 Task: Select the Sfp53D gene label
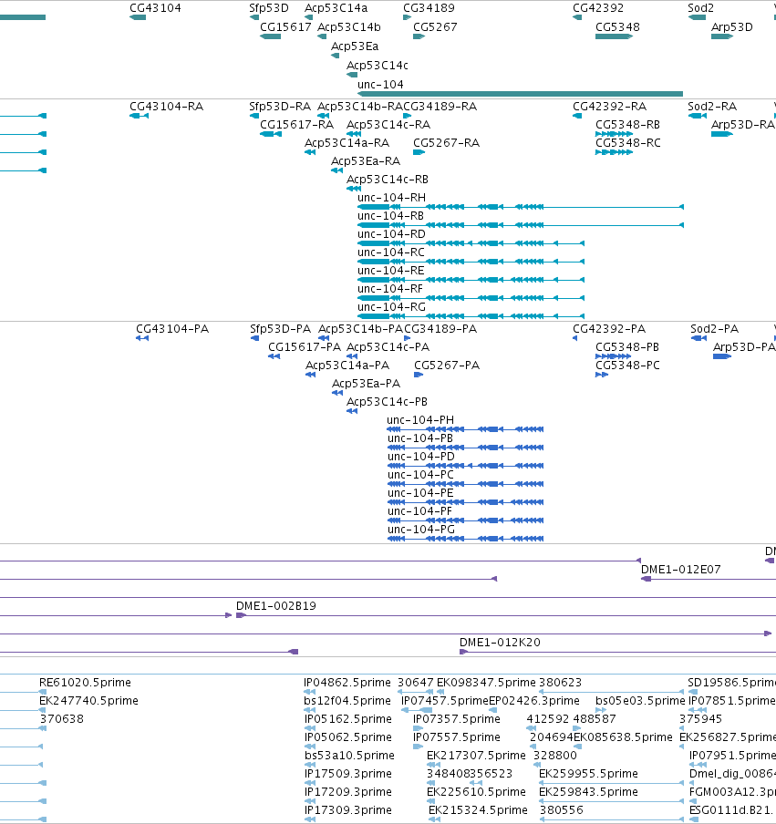269,8
